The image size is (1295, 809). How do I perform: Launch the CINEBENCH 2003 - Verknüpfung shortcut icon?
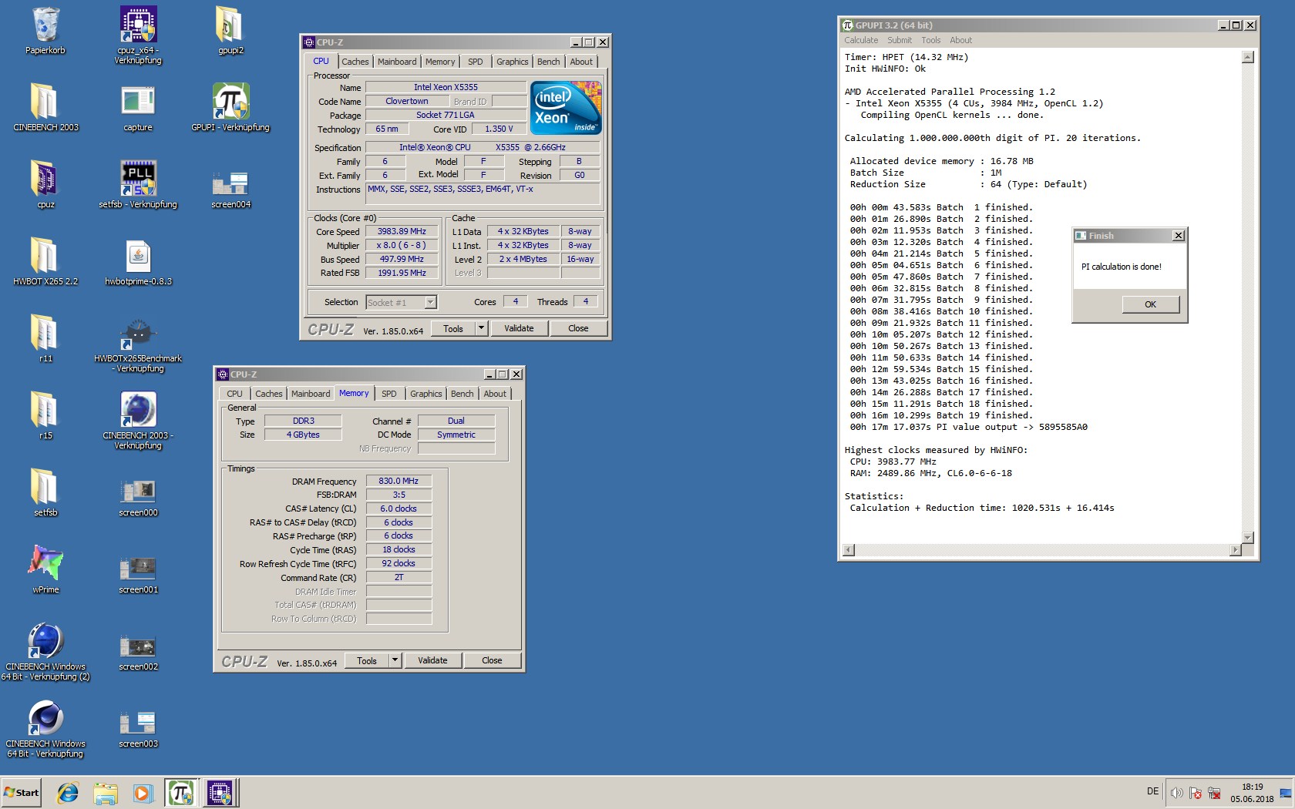(138, 410)
